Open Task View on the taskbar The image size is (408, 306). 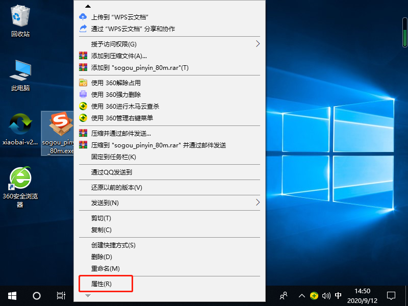(x=61, y=296)
